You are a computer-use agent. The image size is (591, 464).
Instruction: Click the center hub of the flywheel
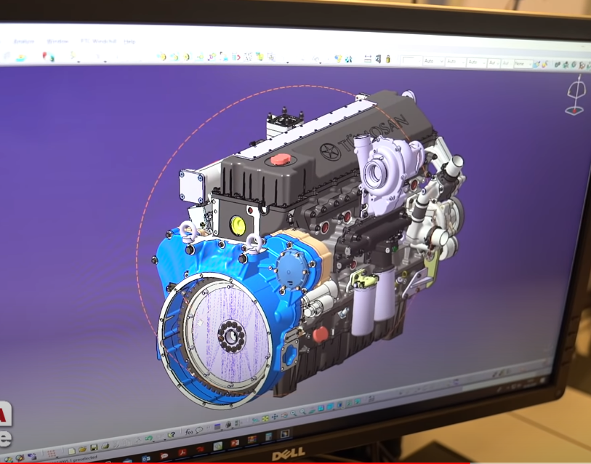pyautogui.click(x=233, y=336)
